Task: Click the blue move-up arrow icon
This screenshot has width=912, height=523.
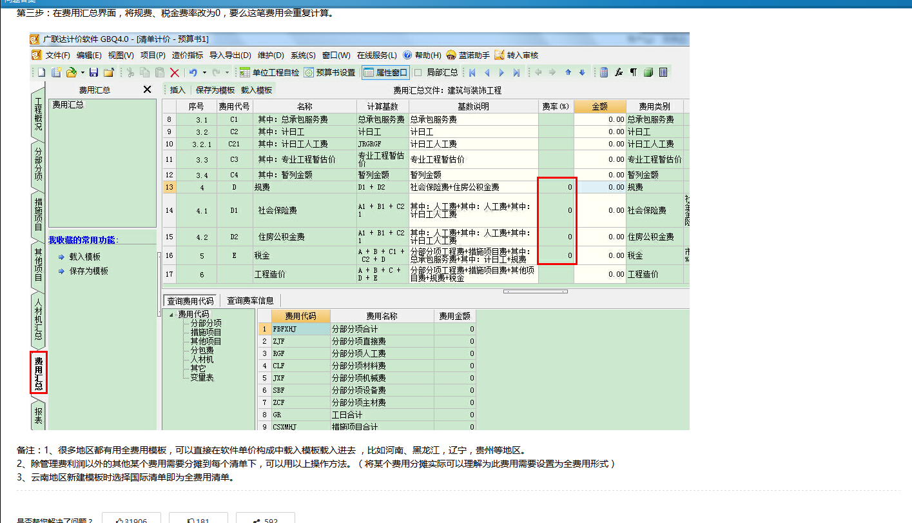Action: click(x=568, y=72)
